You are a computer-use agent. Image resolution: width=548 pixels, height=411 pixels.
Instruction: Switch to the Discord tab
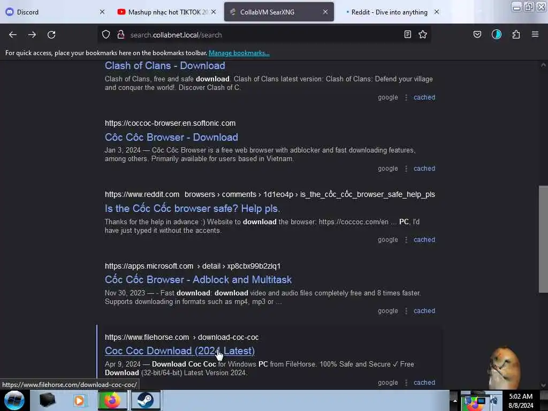(x=52, y=12)
